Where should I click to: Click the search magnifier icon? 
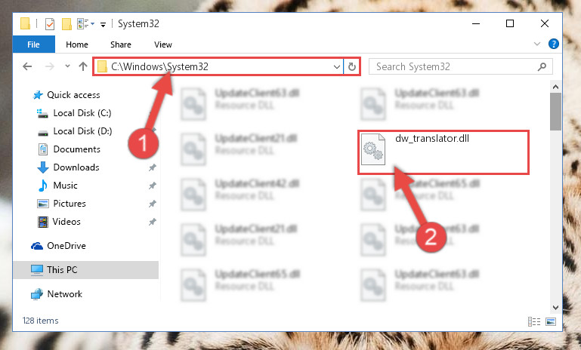(x=542, y=66)
